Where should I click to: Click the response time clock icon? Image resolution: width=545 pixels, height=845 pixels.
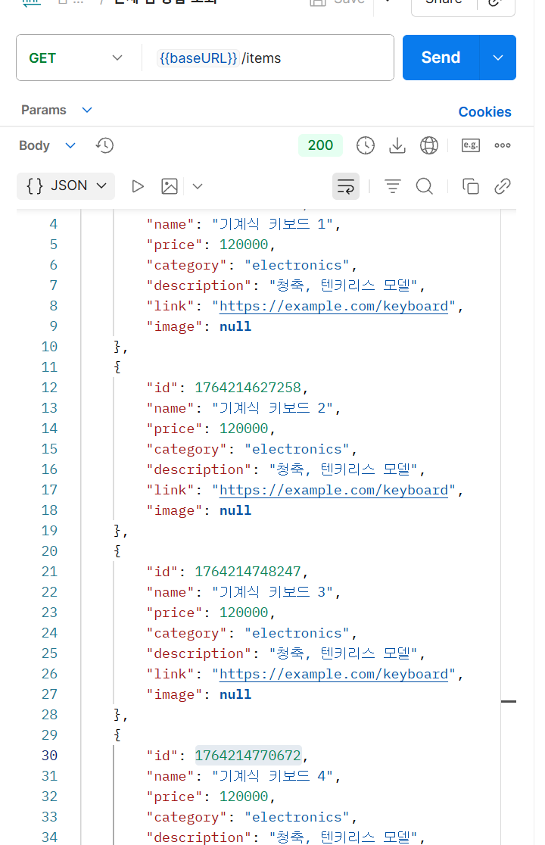pyautogui.click(x=365, y=145)
